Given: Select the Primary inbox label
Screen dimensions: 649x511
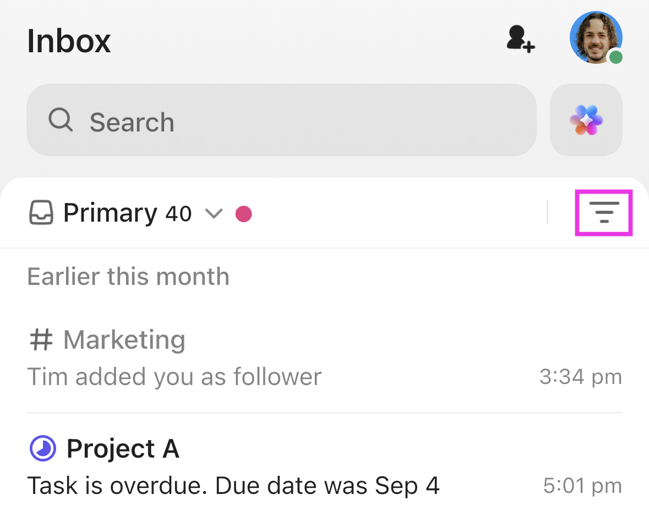Looking at the screenshot, I should [x=110, y=213].
